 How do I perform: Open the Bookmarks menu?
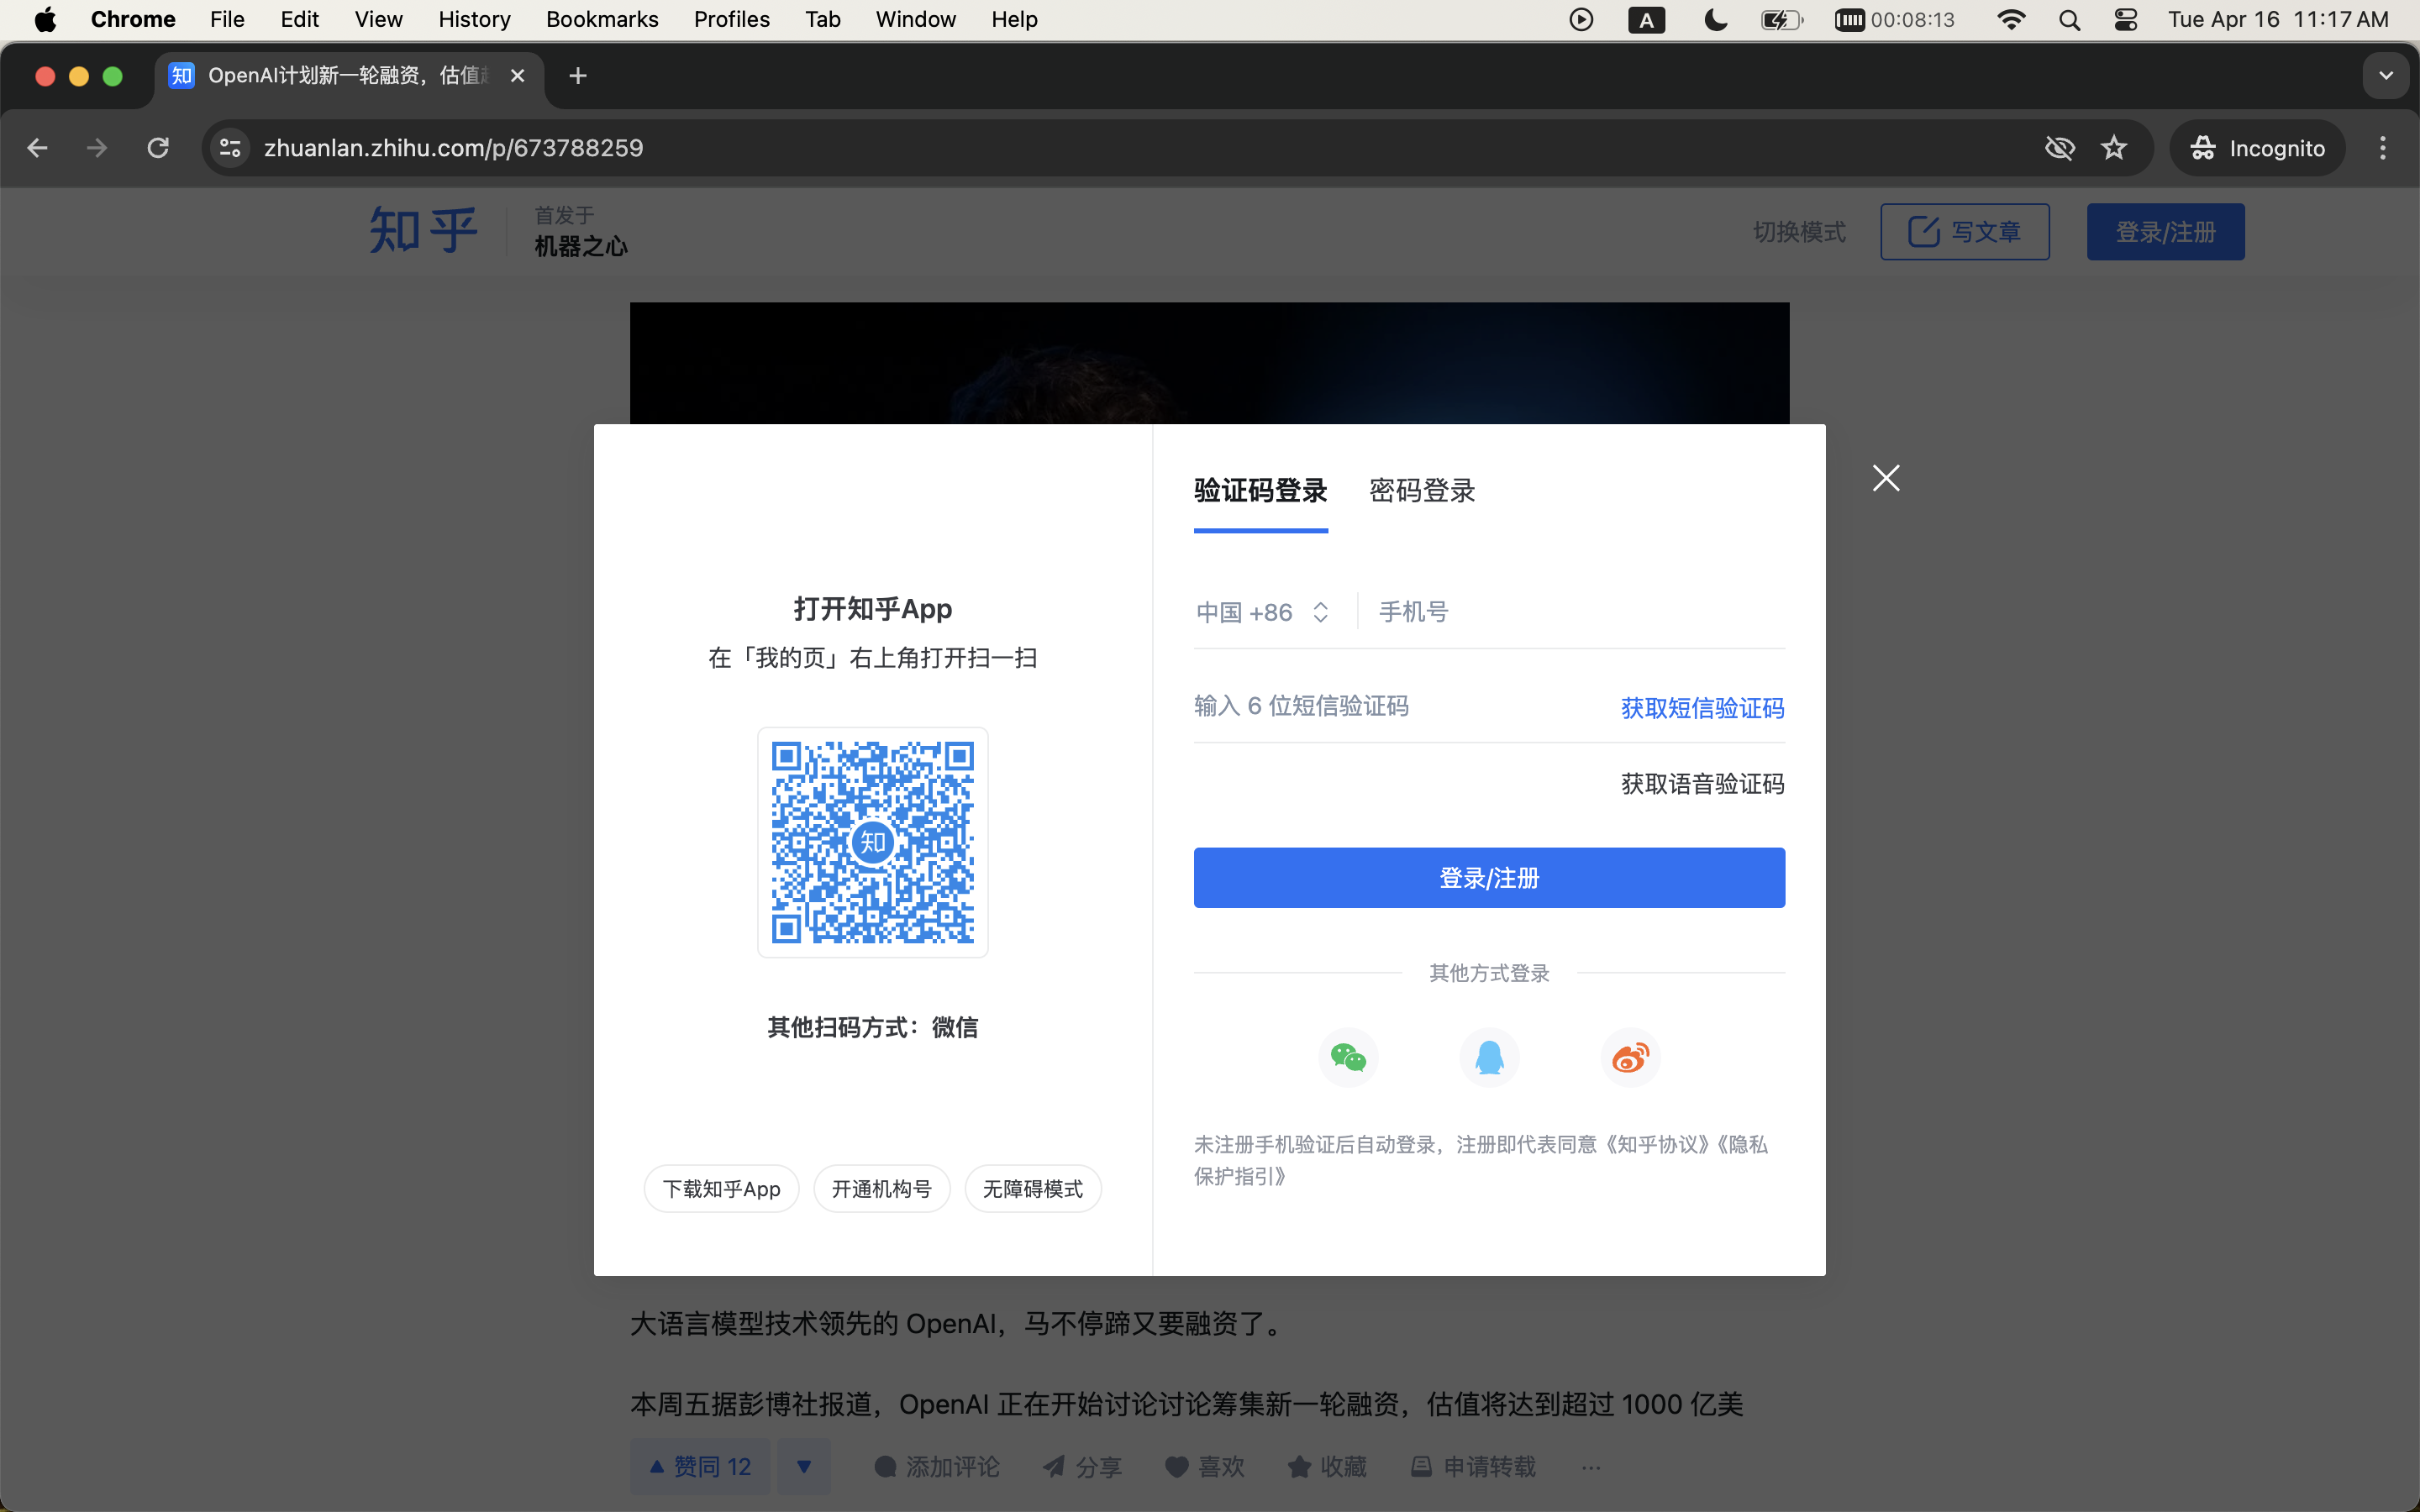602,19
